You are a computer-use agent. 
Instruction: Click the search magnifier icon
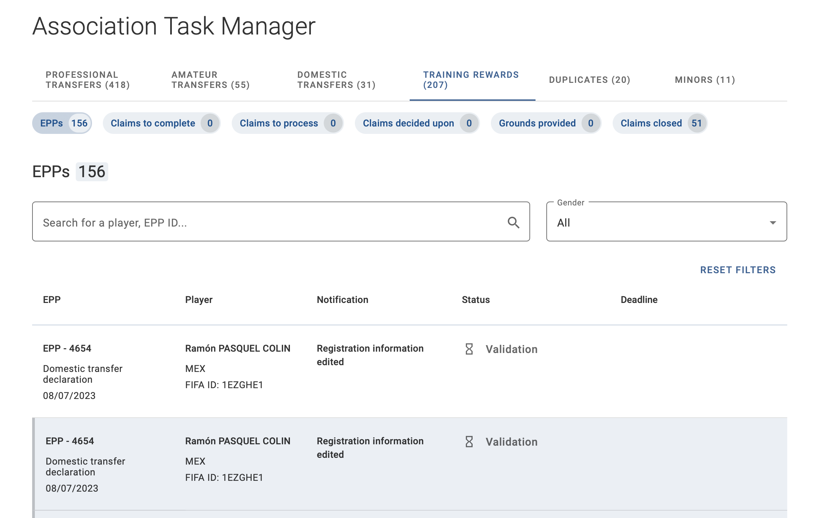coord(513,223)
